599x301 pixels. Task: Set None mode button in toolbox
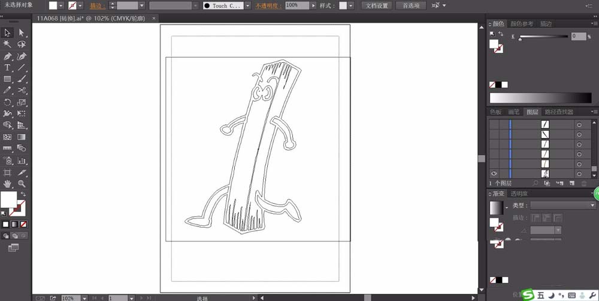[x=24, y=225]
